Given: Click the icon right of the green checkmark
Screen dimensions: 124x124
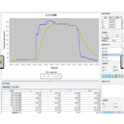Looking at the screenshot, I should click(x=119, y=76).
